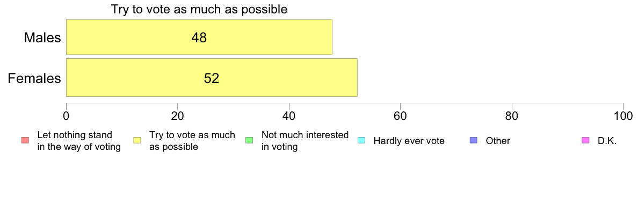Click the green Not much interested swatch
Image resolution: width=638 pixels, height=197 pixels.
point(249,141)
